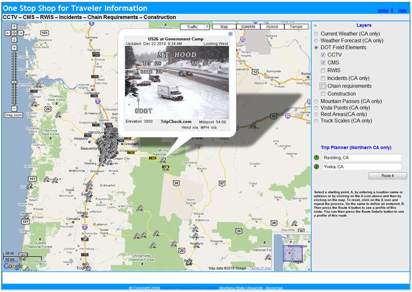Viewport: 412px width, 292px height.
Task: Pan the map up with the arrow
Action: coord(14,27)
